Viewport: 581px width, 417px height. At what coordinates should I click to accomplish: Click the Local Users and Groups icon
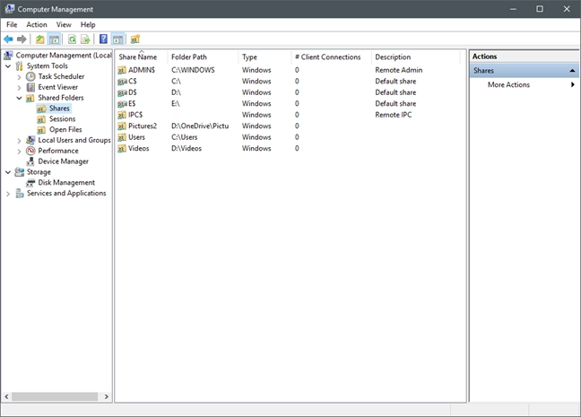tap(30, 141)
